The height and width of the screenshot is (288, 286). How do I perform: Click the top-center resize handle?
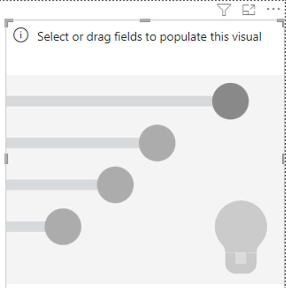point(145,20)
